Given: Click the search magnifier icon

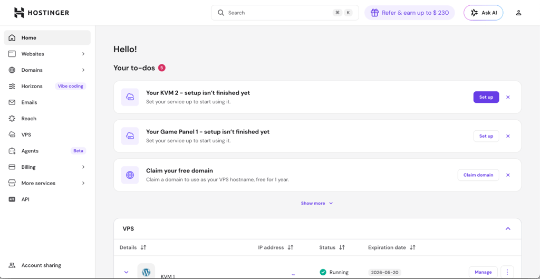Looking at the screenshot, I should point(221,13).
